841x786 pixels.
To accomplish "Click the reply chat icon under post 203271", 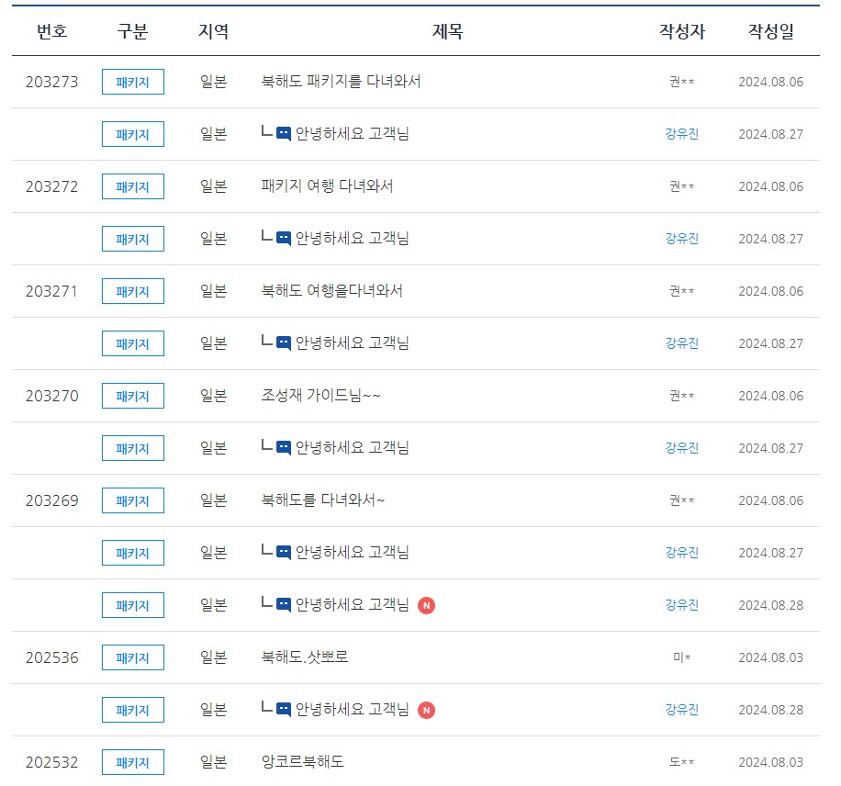I will click(283, 342).
